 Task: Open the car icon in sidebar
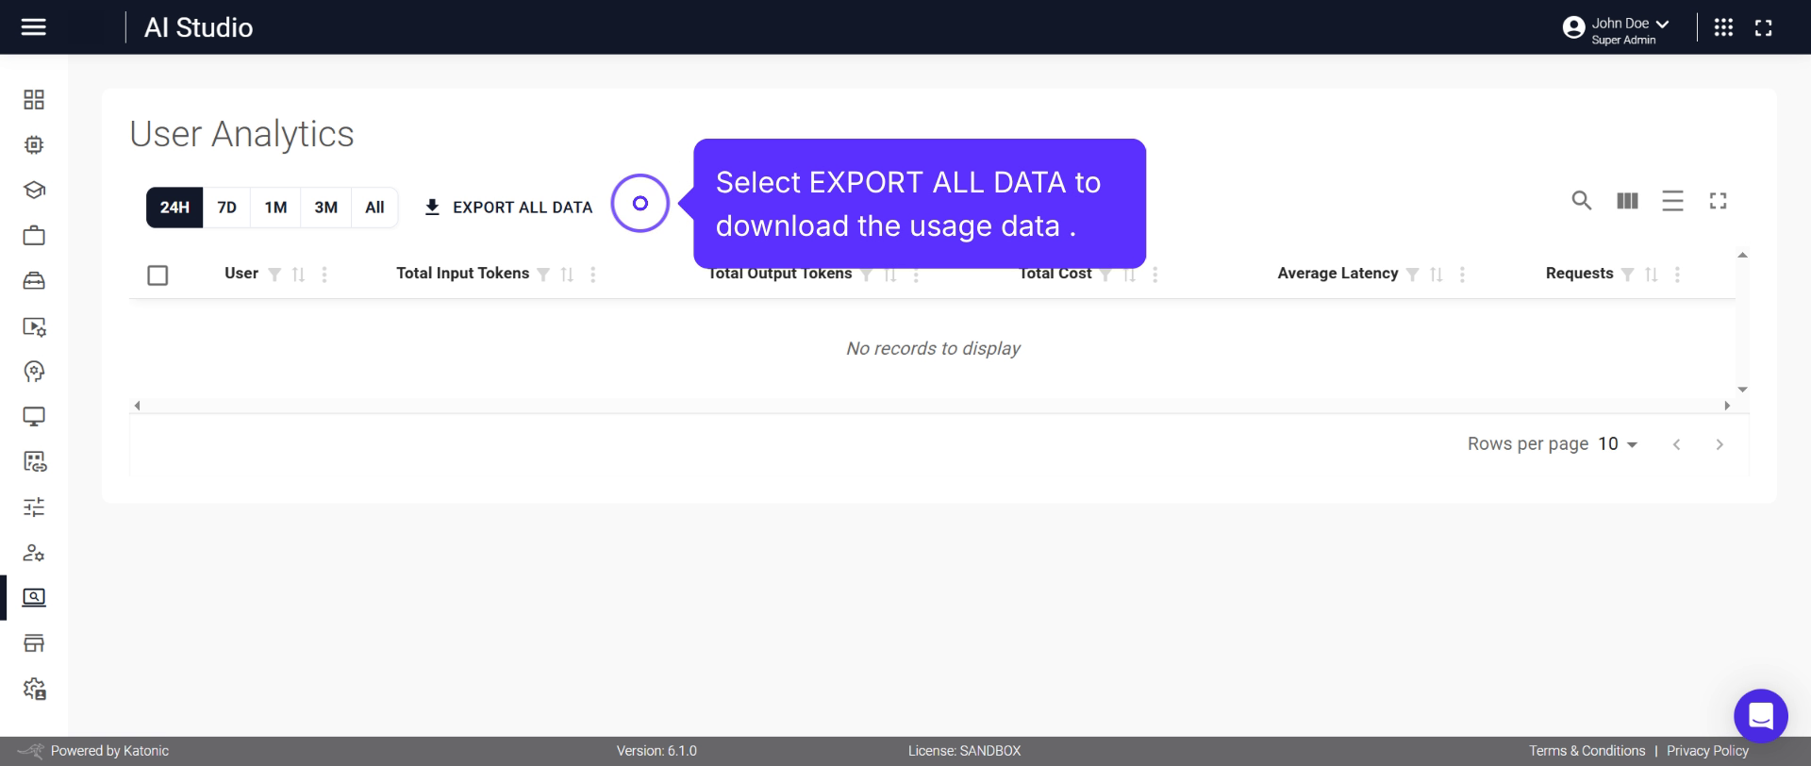coord(34,280)
